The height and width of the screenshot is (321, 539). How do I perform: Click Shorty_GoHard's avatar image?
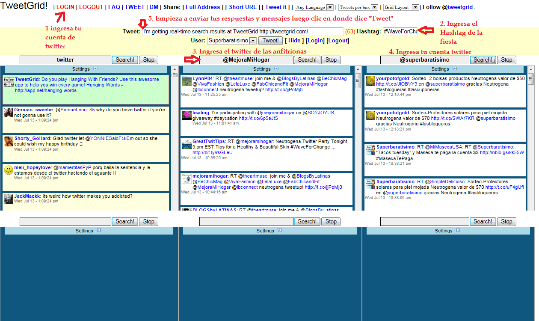[9, 141]
